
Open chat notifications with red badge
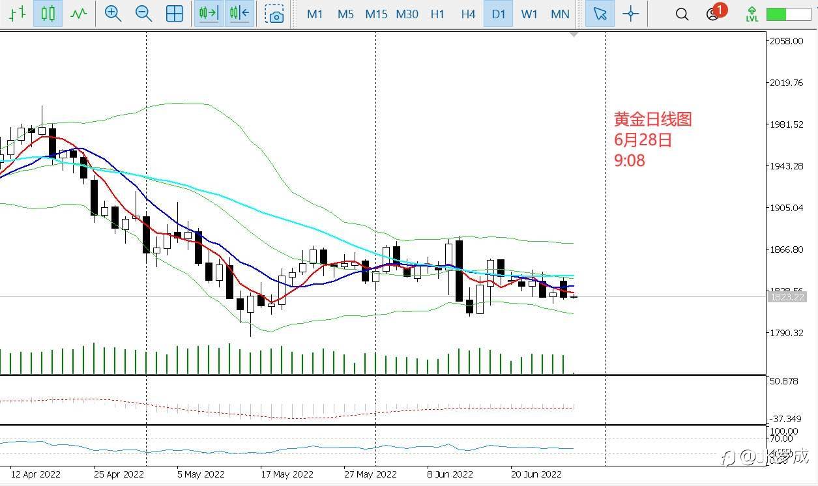point(715,13)
